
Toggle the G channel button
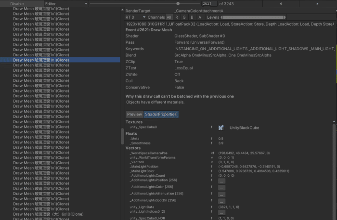pyautogui.click(x=184, y=17)
